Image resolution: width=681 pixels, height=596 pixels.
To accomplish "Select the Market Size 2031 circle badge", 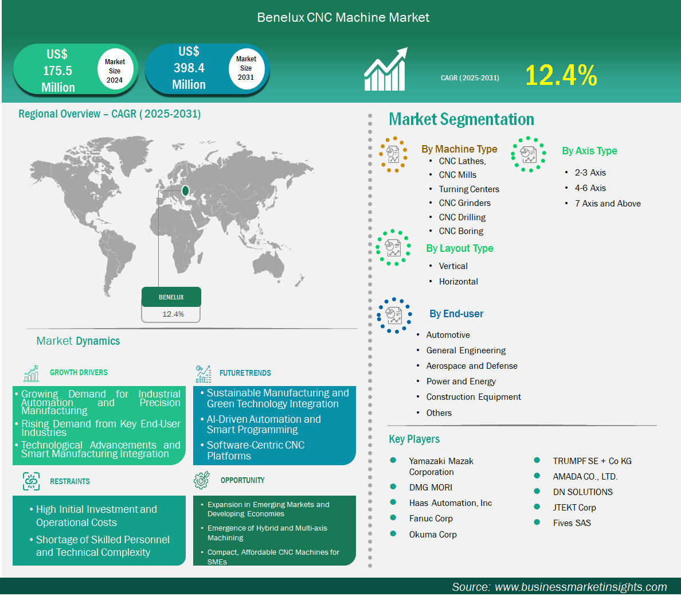I will [x=246, y=68].
